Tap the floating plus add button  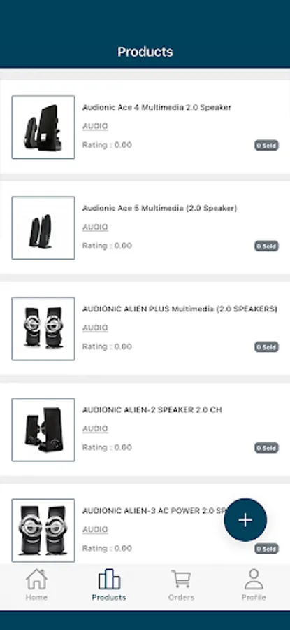pyautogui.click(x=245, y=520)
